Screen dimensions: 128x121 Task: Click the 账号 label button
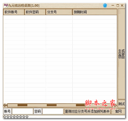[x=7, y=111]
